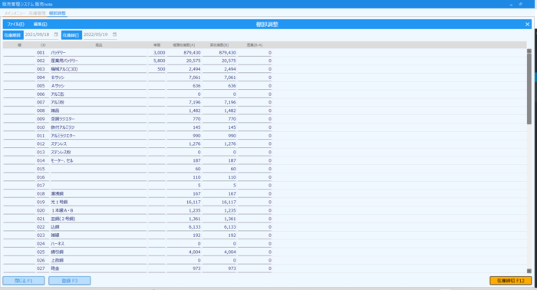Click the 差異(B-A) column header
This screenshot has height=290, width=537.
pos(255,45)
